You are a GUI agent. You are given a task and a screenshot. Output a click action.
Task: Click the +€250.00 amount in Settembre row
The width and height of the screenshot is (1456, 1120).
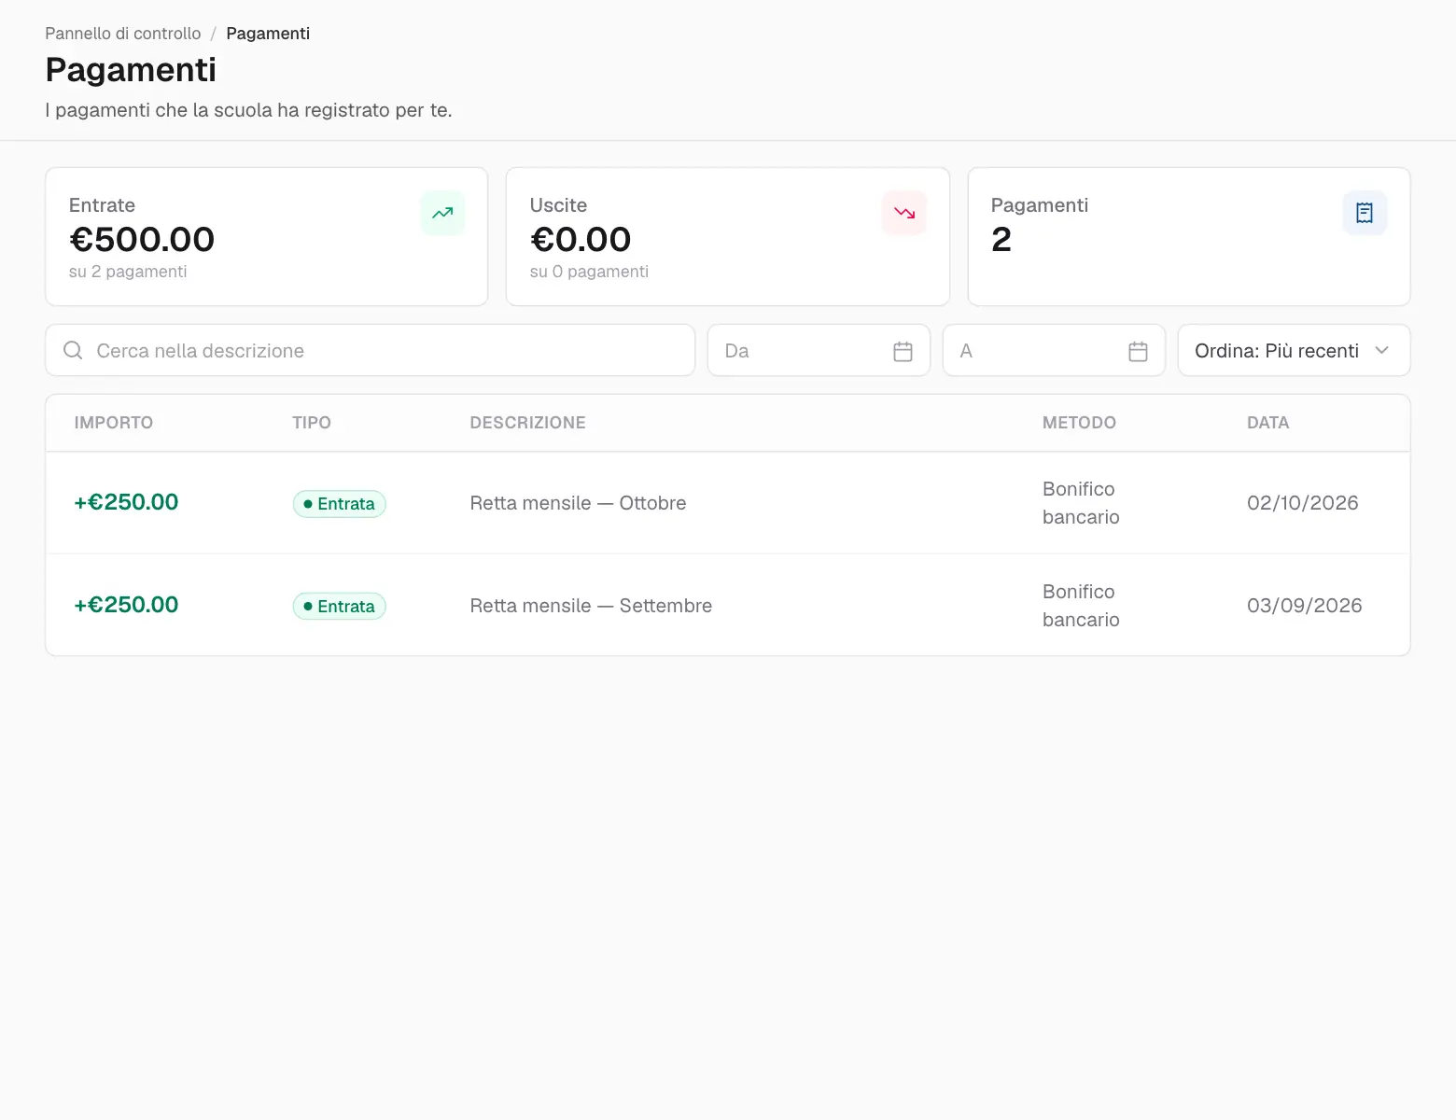click(x=126, y=605)
